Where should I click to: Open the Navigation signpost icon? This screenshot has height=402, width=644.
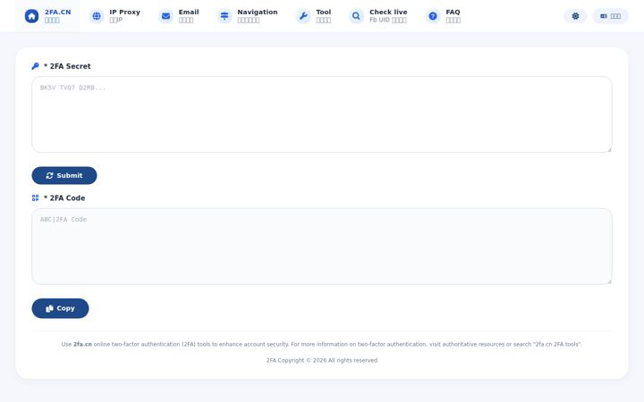pyautogui.click(x=225, y=16)
